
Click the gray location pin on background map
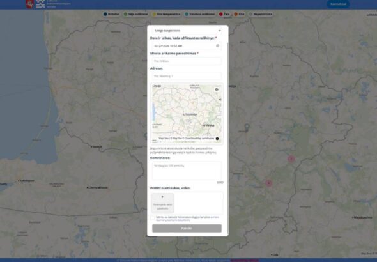[x=247, y=127]
